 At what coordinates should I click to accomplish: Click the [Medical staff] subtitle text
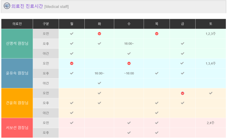(56, 7)
